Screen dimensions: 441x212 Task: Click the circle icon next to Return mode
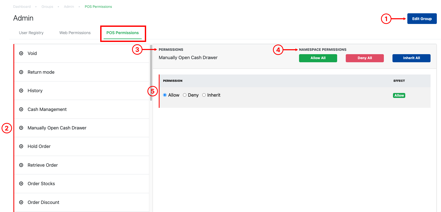pyautogui.click(x=21, y=72)
